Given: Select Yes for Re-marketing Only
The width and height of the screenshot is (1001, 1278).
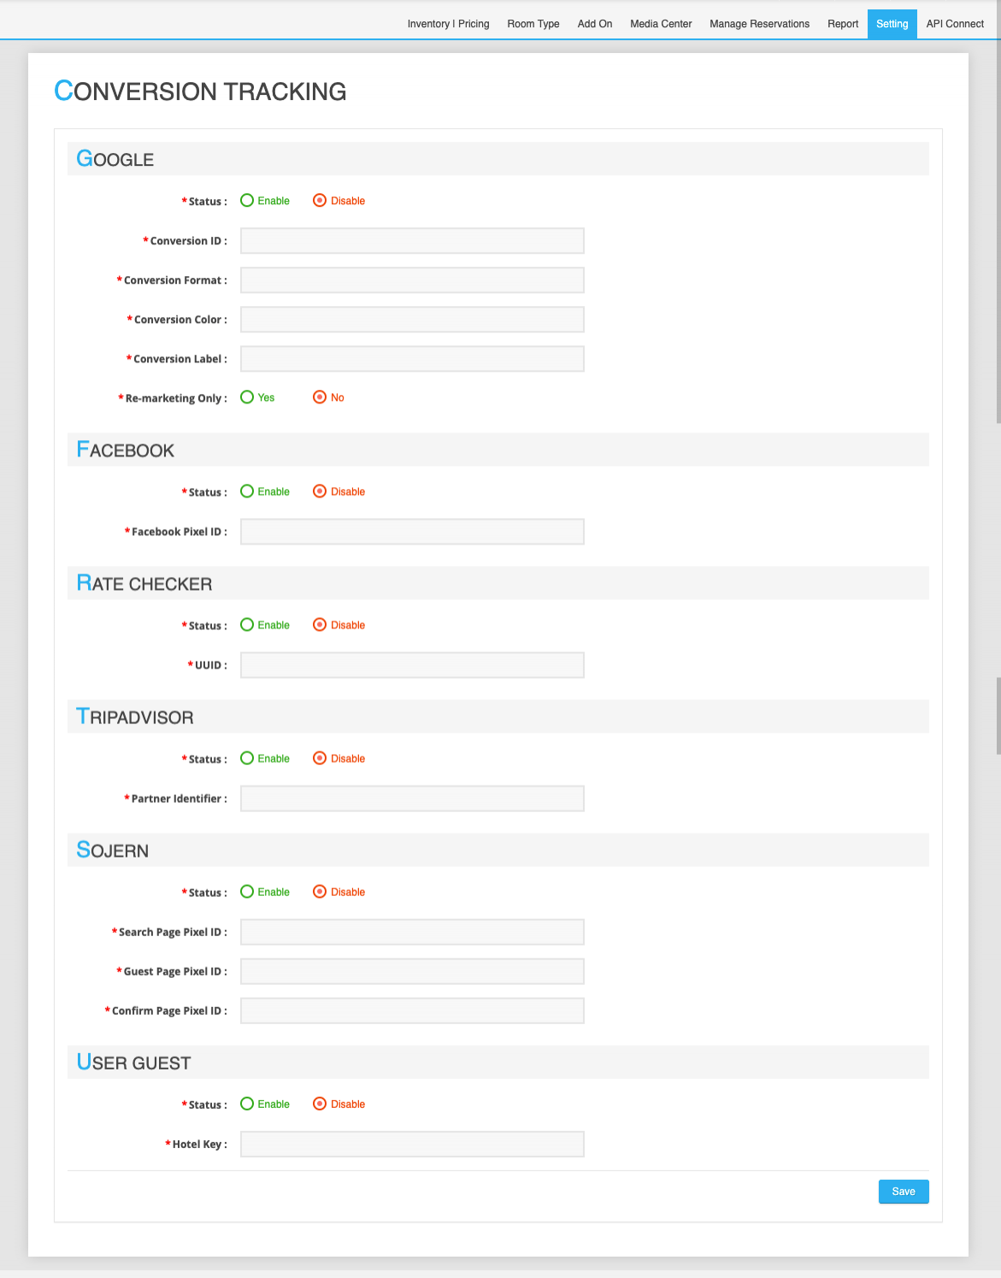Looking at the screenshot, I should pyautogui.click(x=247, y=398).
